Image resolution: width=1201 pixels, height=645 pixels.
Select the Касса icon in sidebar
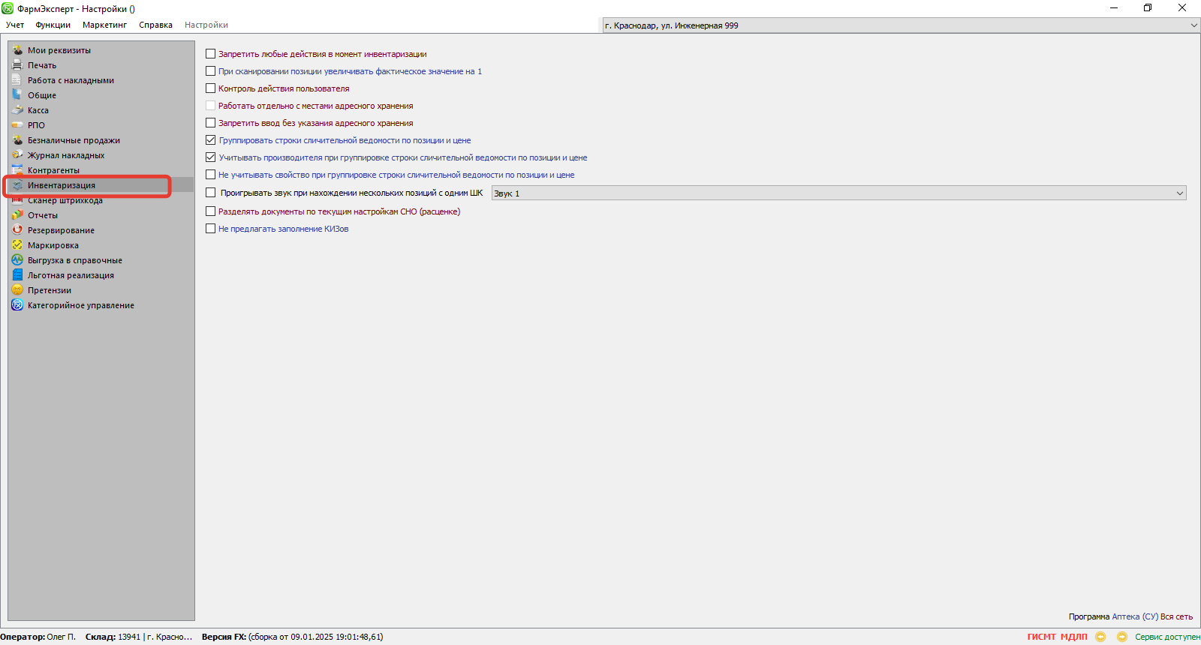[17, 110]
